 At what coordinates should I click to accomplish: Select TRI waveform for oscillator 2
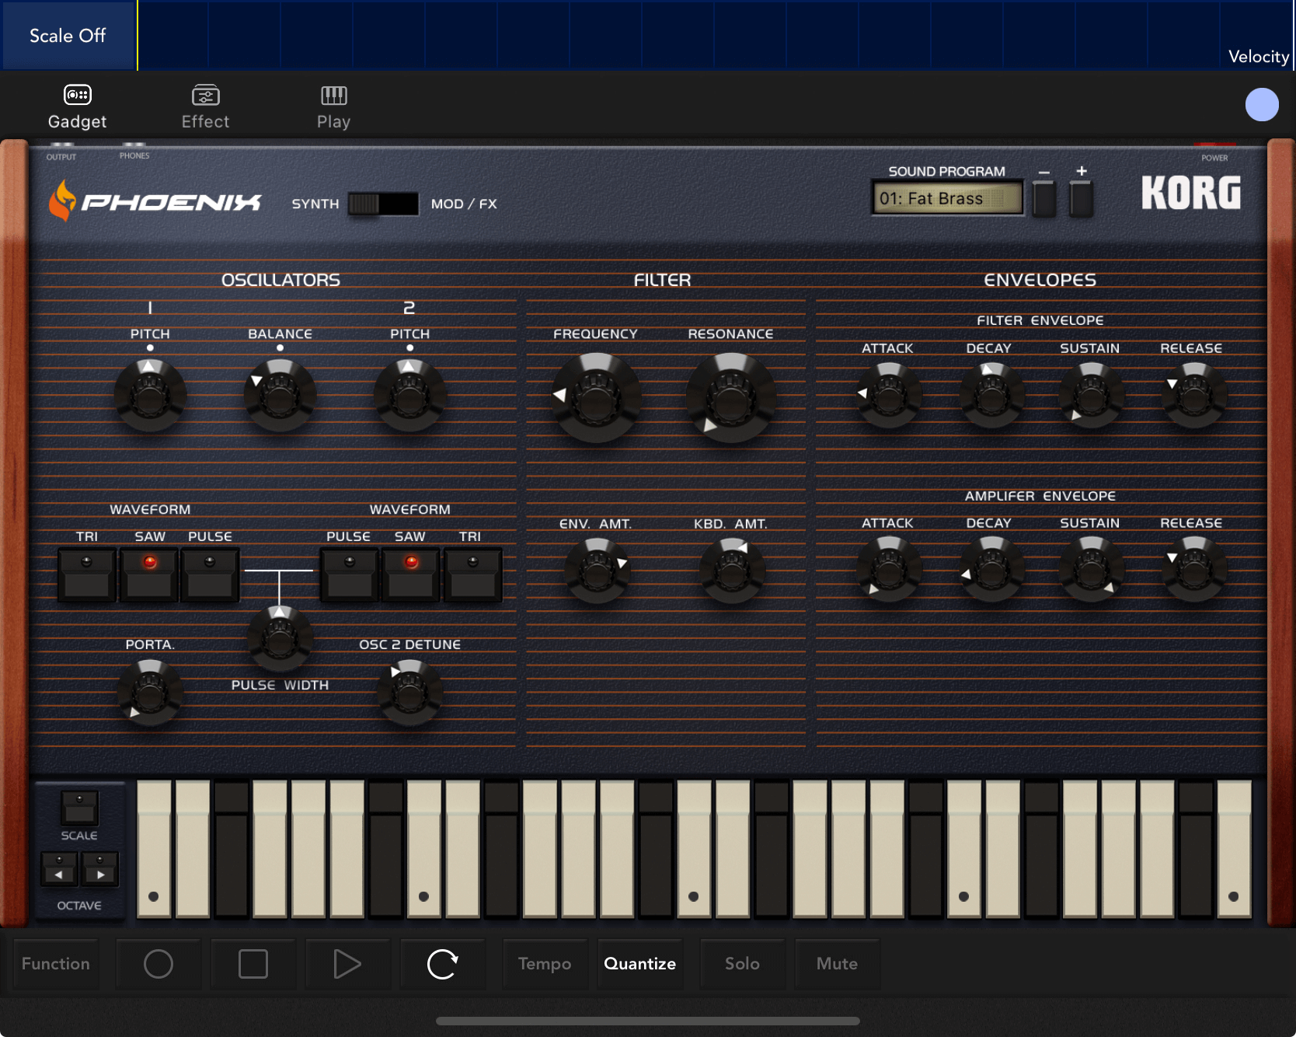coord(472,575)
